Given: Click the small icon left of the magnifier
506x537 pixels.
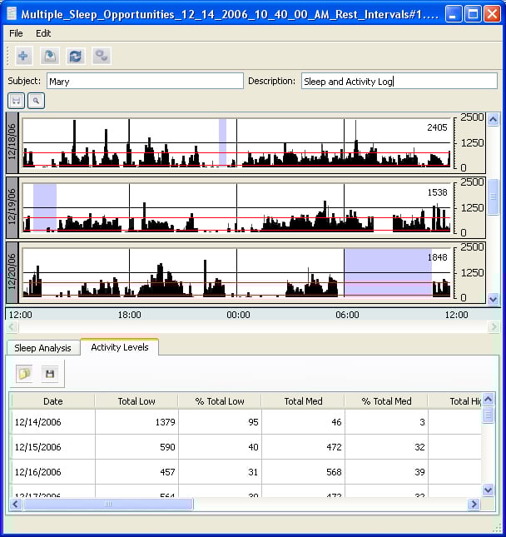Looking at the screenshot, I should click(x=16, y=101).
